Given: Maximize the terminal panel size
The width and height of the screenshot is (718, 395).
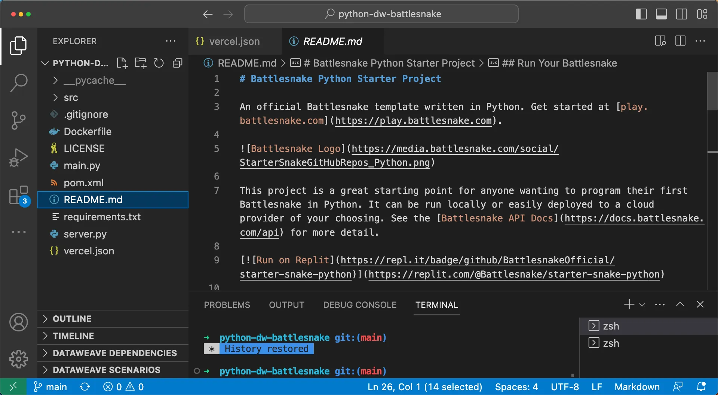Looking at the screenshot, I should pos(680,304).
